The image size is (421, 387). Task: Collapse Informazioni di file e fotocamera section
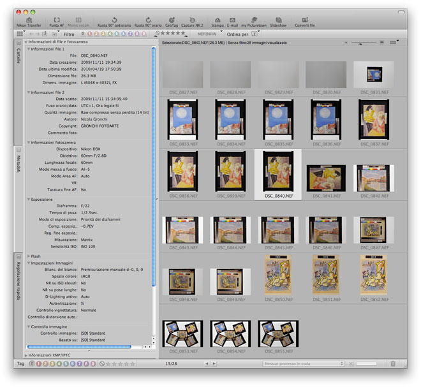26,42
